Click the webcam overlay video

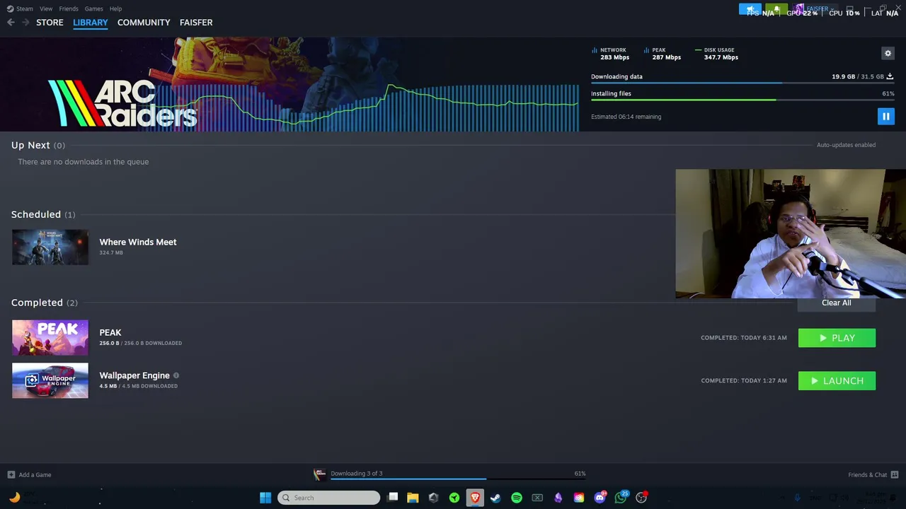point(791,234)
